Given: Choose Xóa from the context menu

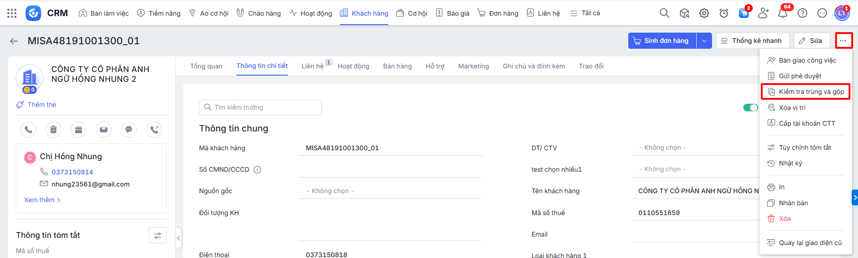Looking at the screenshot, I should click(785, 219).
